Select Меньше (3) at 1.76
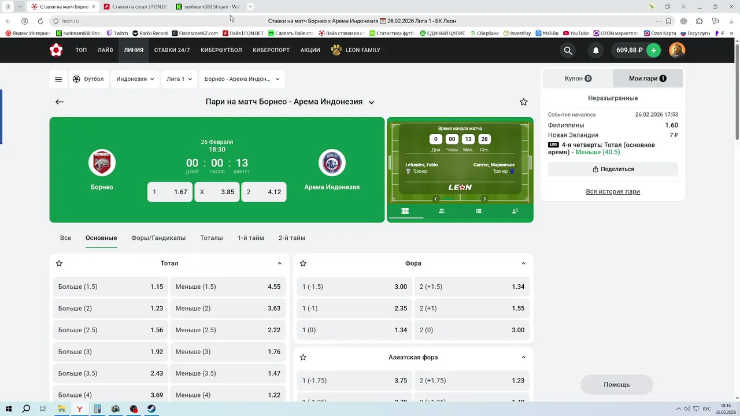Image resolution: width=740 pixels, height=416 pixels. [228, 352]
